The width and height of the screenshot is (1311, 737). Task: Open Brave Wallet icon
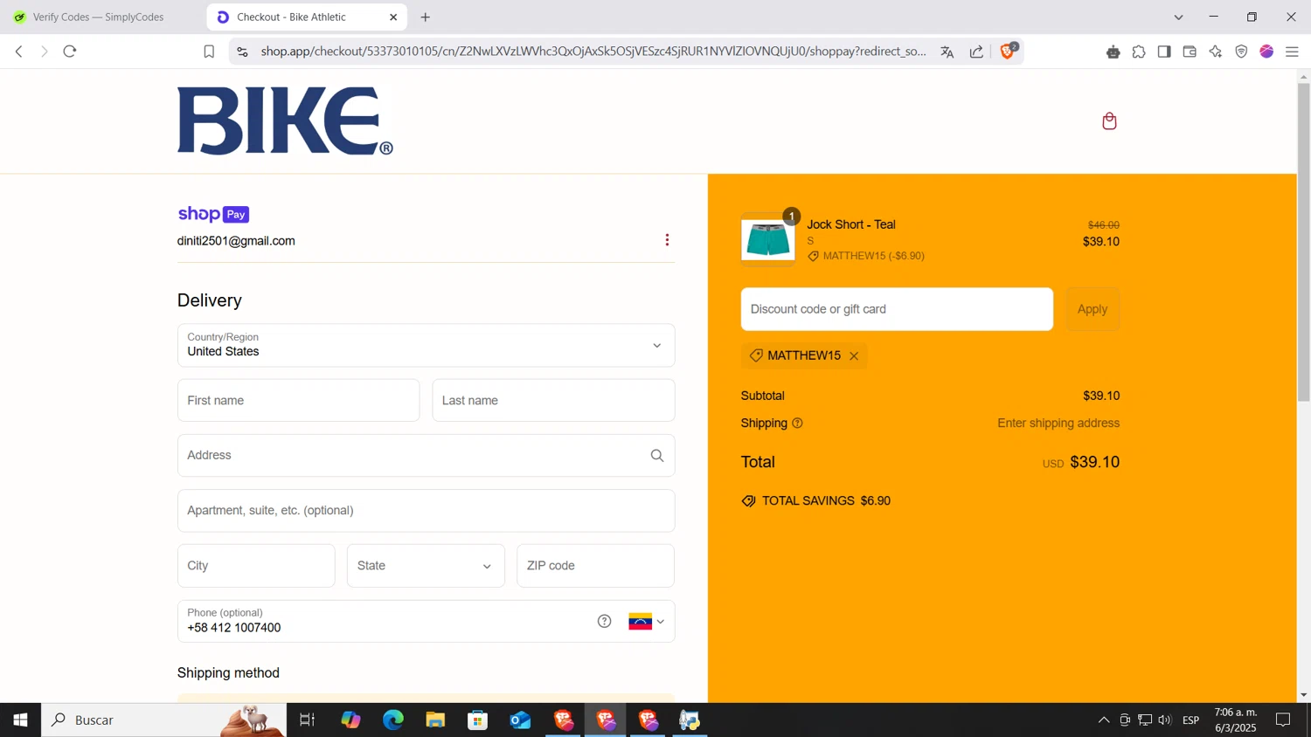(1190, 52)
